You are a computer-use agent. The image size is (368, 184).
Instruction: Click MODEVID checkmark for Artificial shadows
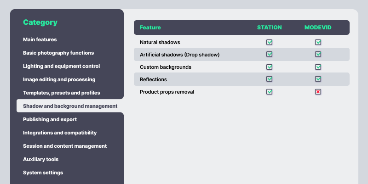point(318,55)
